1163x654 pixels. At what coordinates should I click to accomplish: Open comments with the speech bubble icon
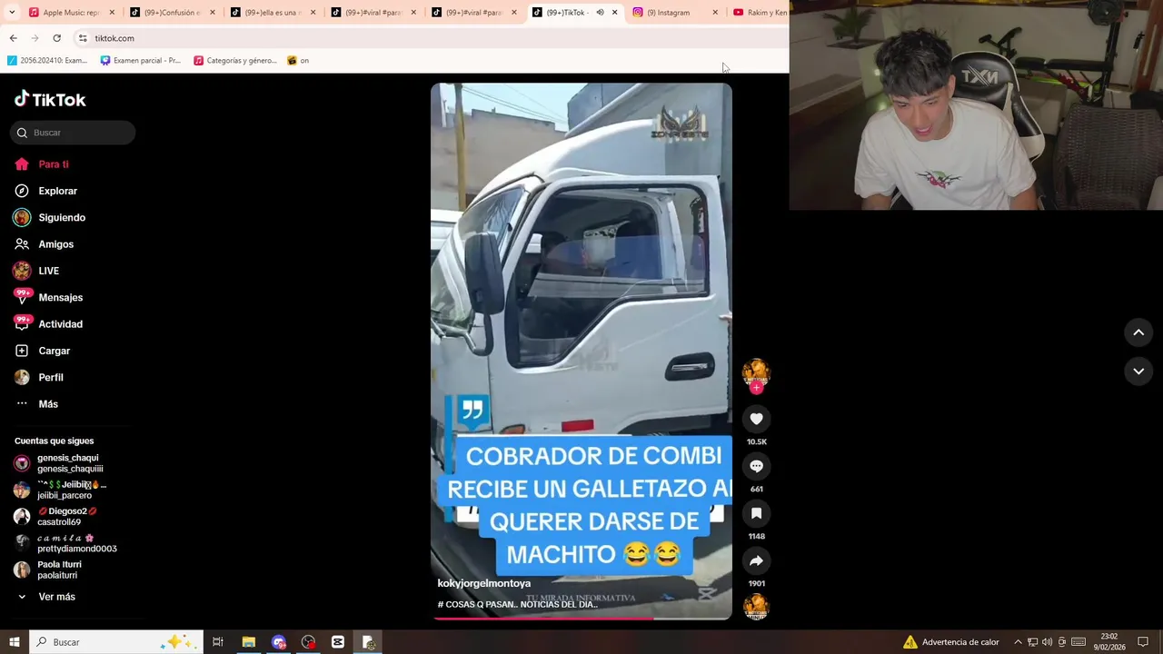point(756,466)
